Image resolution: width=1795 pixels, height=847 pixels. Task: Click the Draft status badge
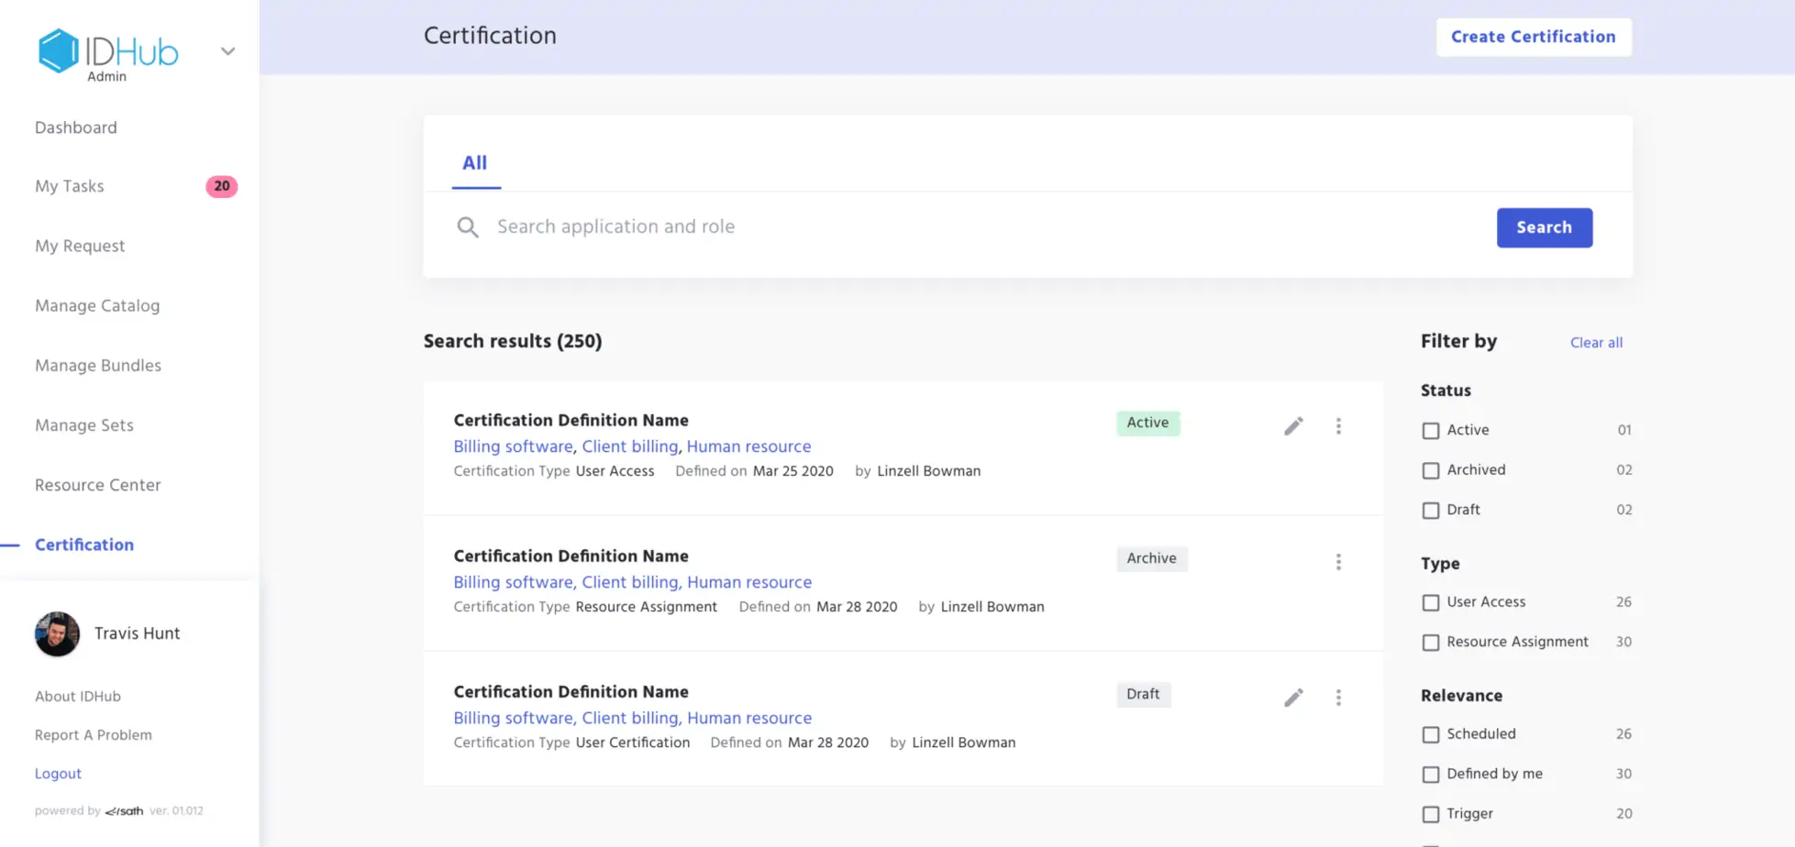click(1143, 694)
